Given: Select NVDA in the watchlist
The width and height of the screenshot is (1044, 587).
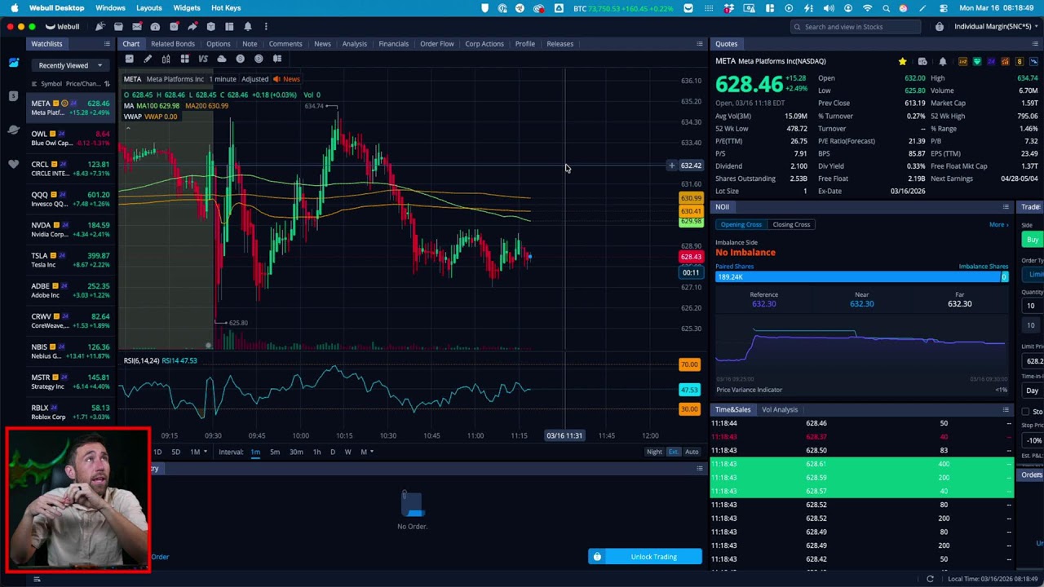Looking at the screenshot, I should pyautogui.click(x=70, y=229).
